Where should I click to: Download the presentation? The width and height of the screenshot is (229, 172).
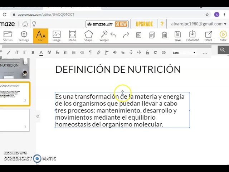pos(193,36)
